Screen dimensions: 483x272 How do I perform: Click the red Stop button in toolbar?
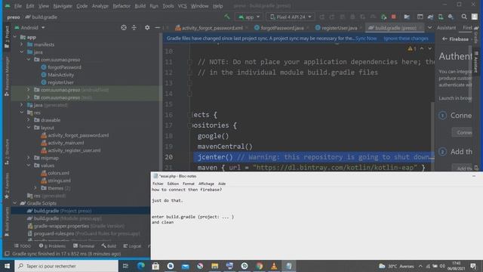393,17
